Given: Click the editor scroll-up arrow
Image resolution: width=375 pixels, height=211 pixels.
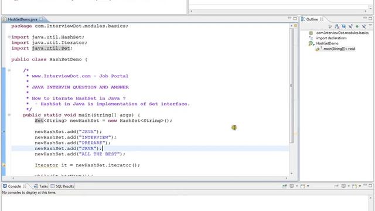Looking at the screenshot, I should pos(291,25).
